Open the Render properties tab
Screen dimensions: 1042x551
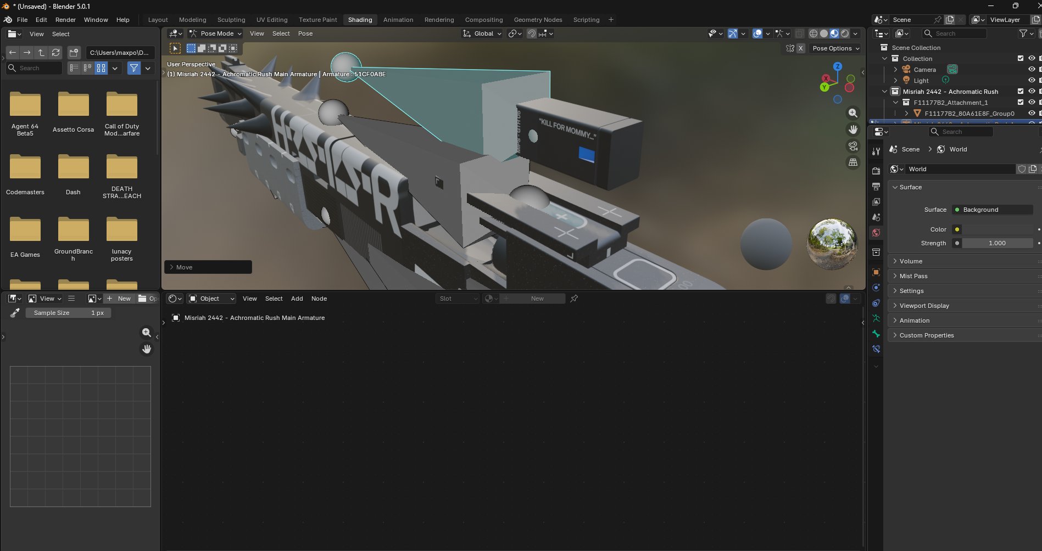click(876, 171)
